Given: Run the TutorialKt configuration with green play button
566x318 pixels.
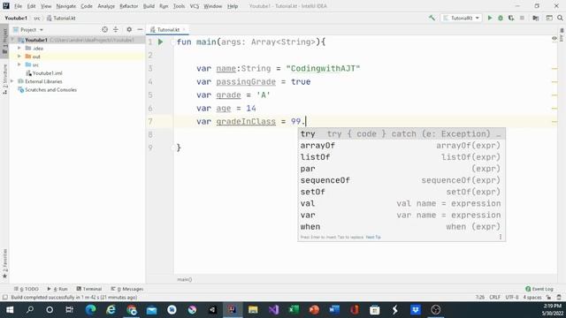Looking at the screenshot, I should click(x=490, y=18).
